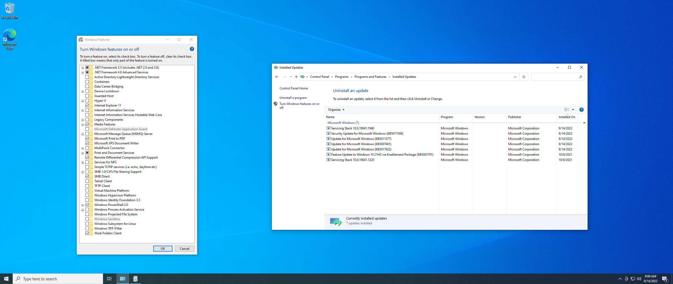Enable the Containers feature checkbox

[x=87, y=82]
